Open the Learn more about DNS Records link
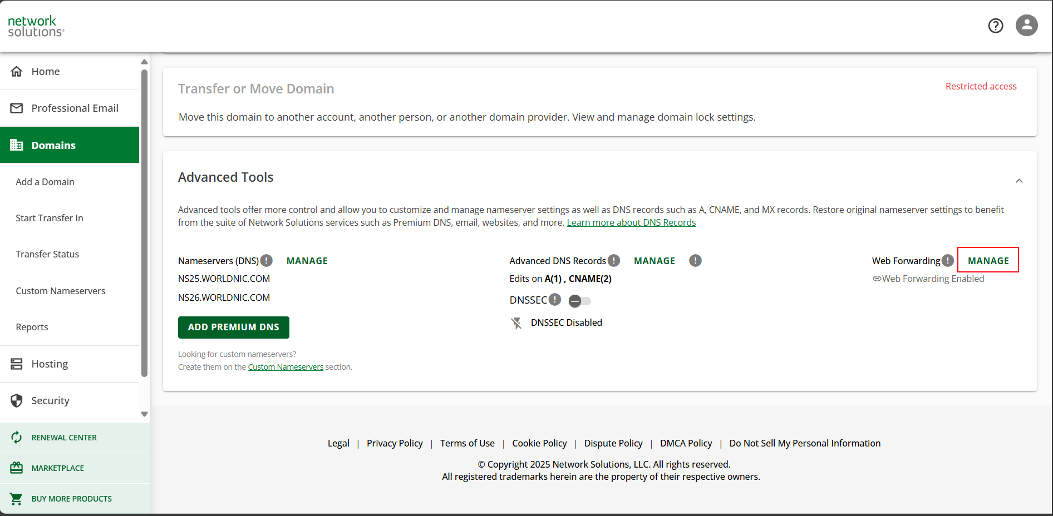 (631, 222)
